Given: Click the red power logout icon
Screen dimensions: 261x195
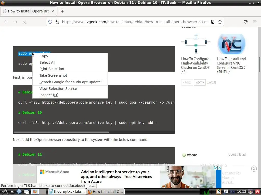Looking at the screenshot, I should click(x=257, y=192).
